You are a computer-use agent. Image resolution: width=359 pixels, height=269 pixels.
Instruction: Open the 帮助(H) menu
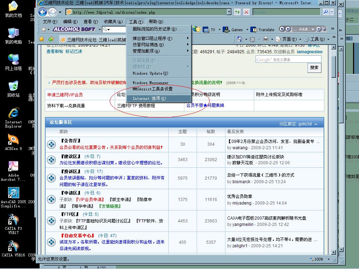coord(156,22)
